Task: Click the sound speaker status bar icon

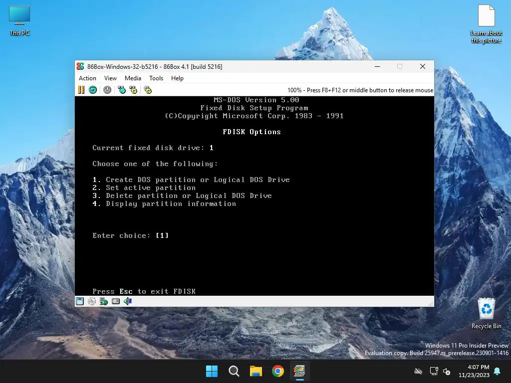Action: (128, 301)
